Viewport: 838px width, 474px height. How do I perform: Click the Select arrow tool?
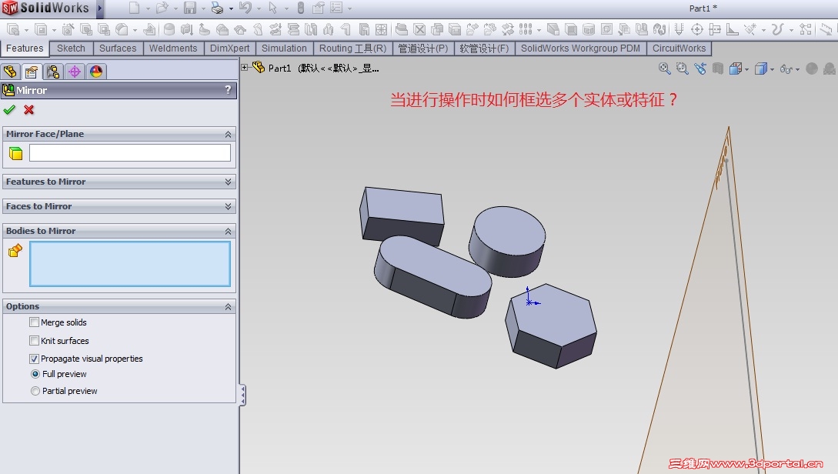[272, 8]
